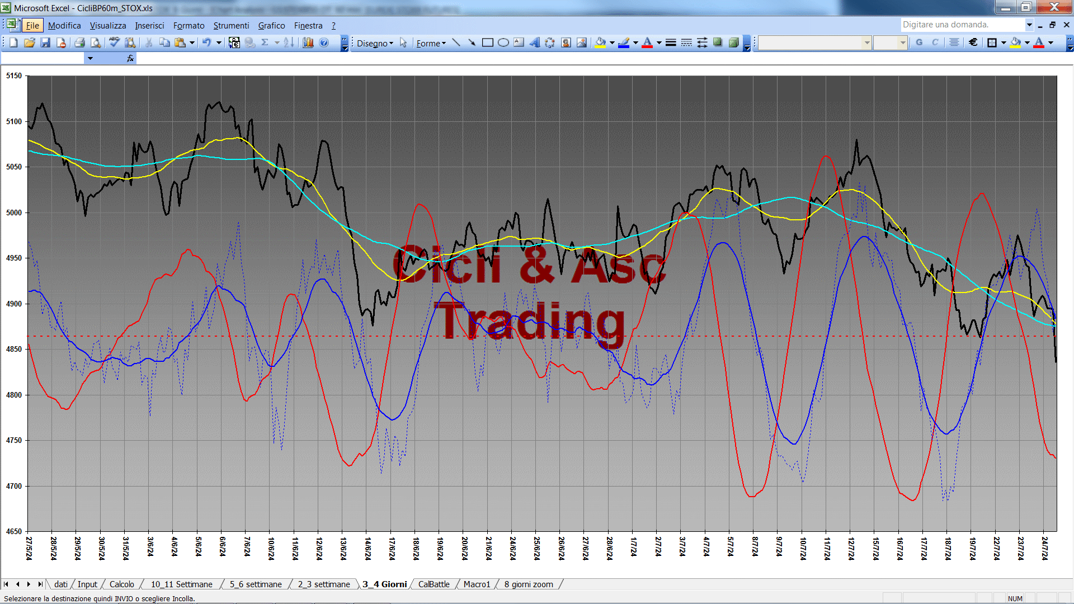Open the Paste options dropdown arrow
The image size is (1074, 604).
click(192, 43)
